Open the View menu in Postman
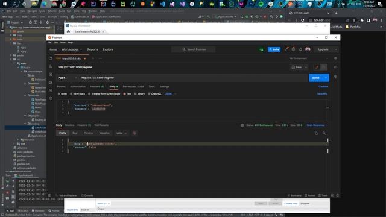This screenshot has width=386, height=217. (x=63, y=43)
